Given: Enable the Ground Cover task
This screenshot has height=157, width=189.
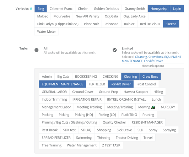Looking at the screenshot, I should coord(83,92).
